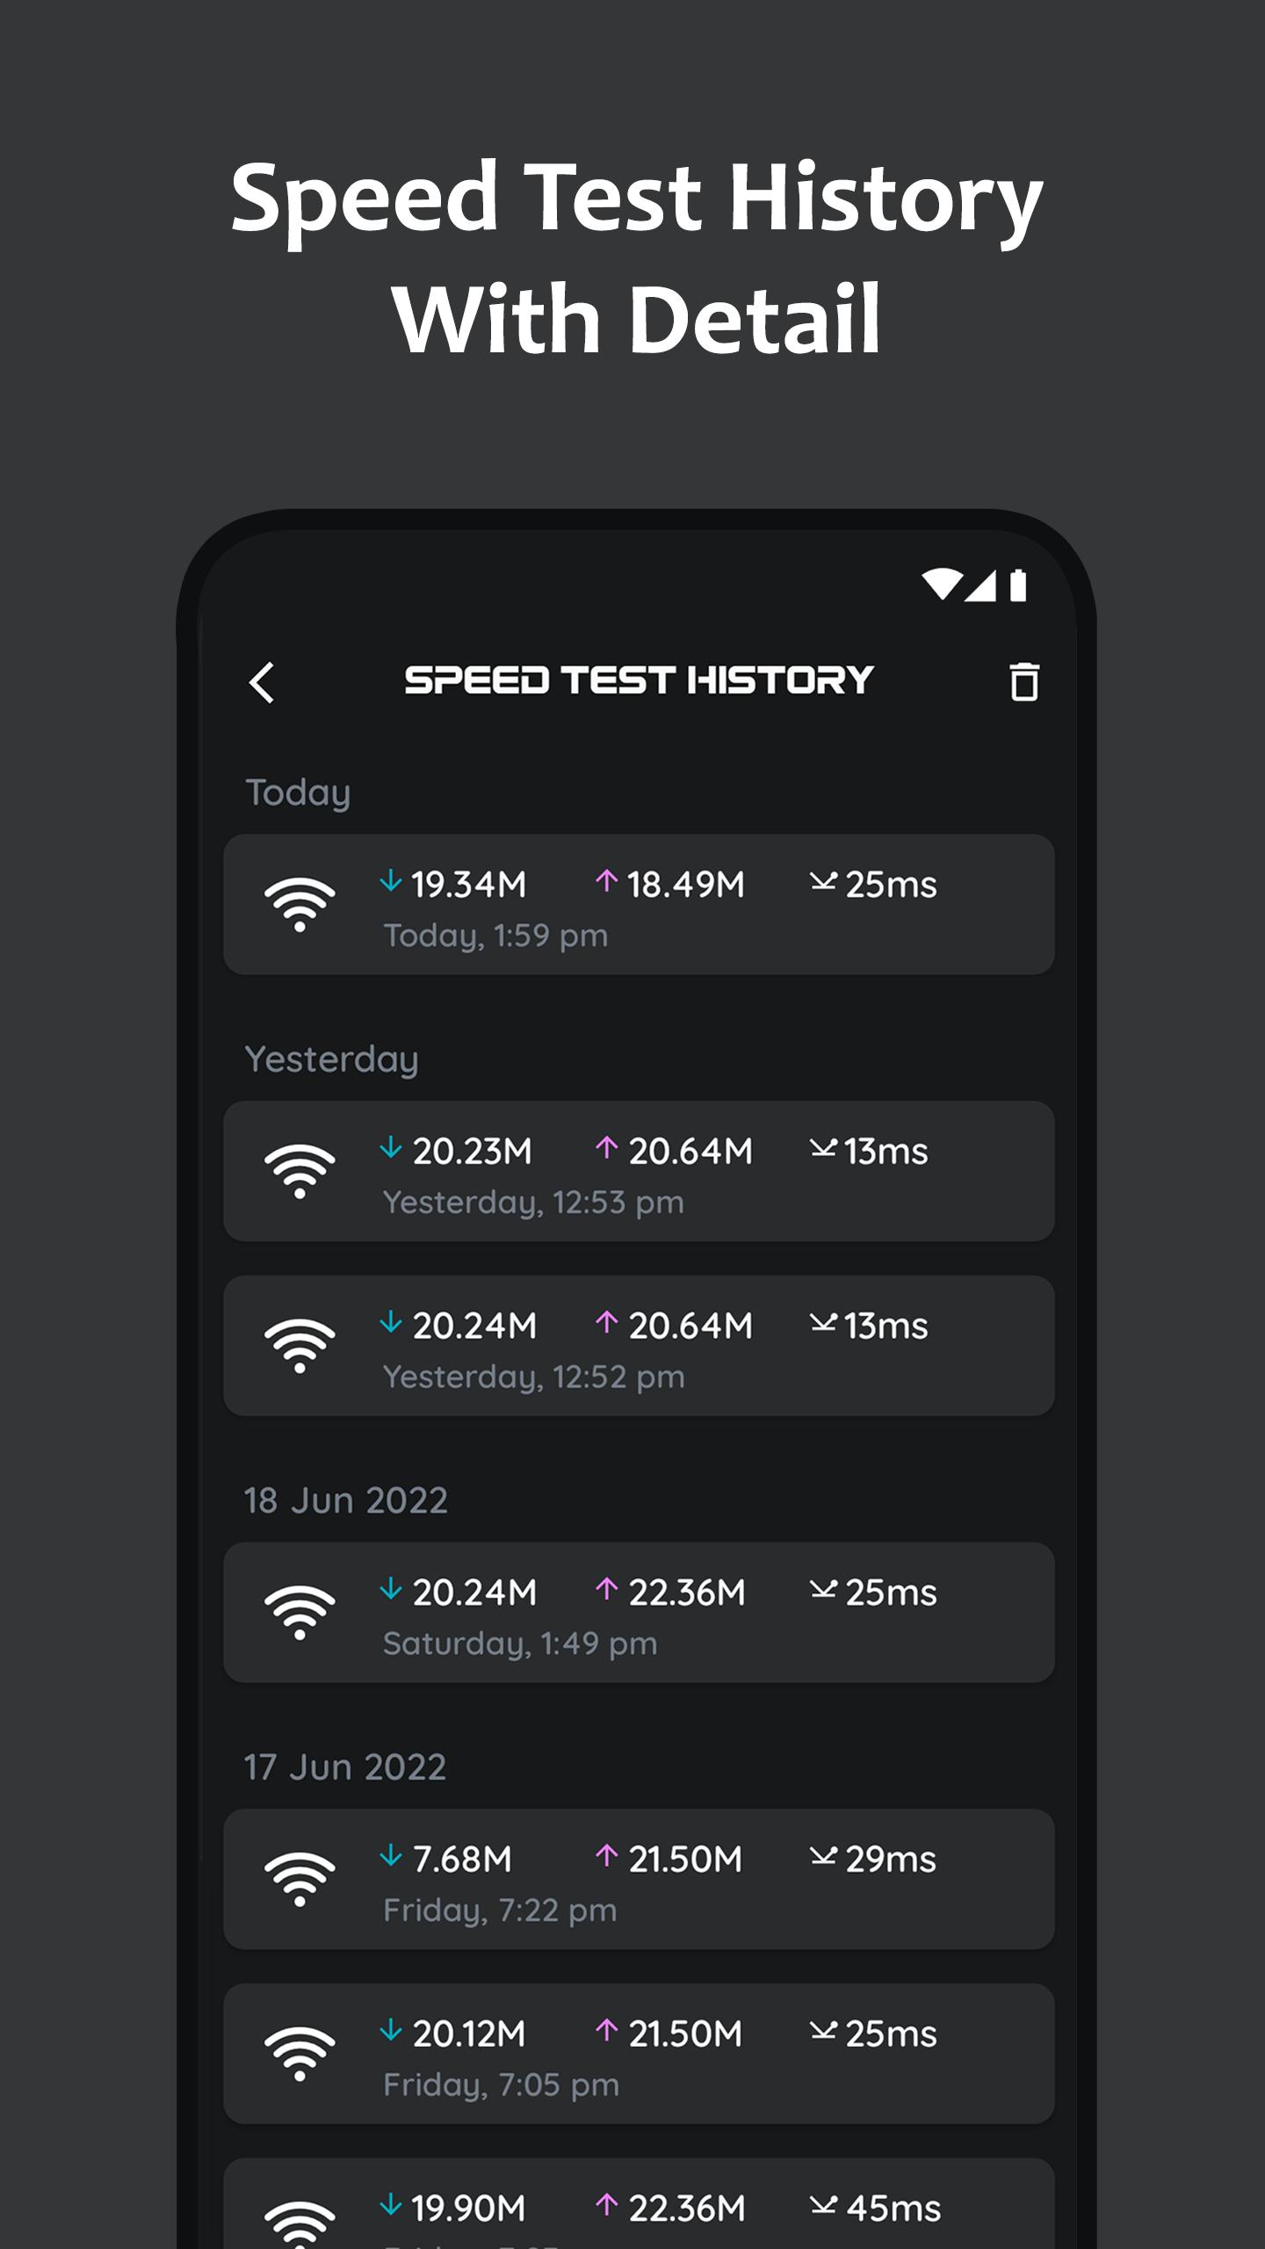Click the 17 Jun 2022 section header
Image resolution: width=1265 pixels, height=2249 pixels.
coord(345,1768)
